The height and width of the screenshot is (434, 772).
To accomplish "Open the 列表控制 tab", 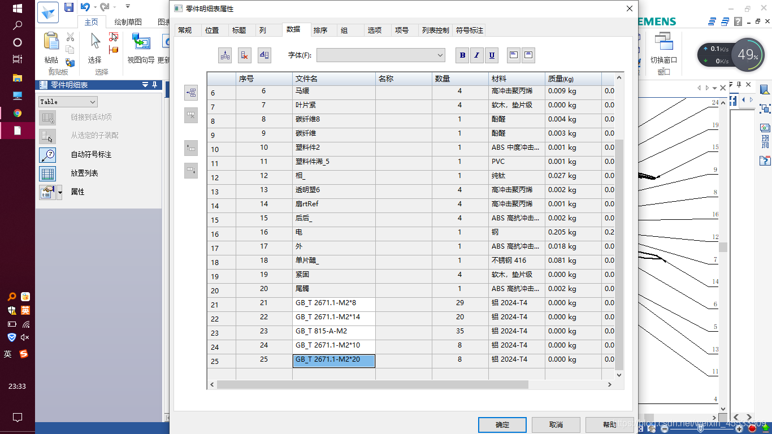I will pyautogui.click(x=436, y=31).
